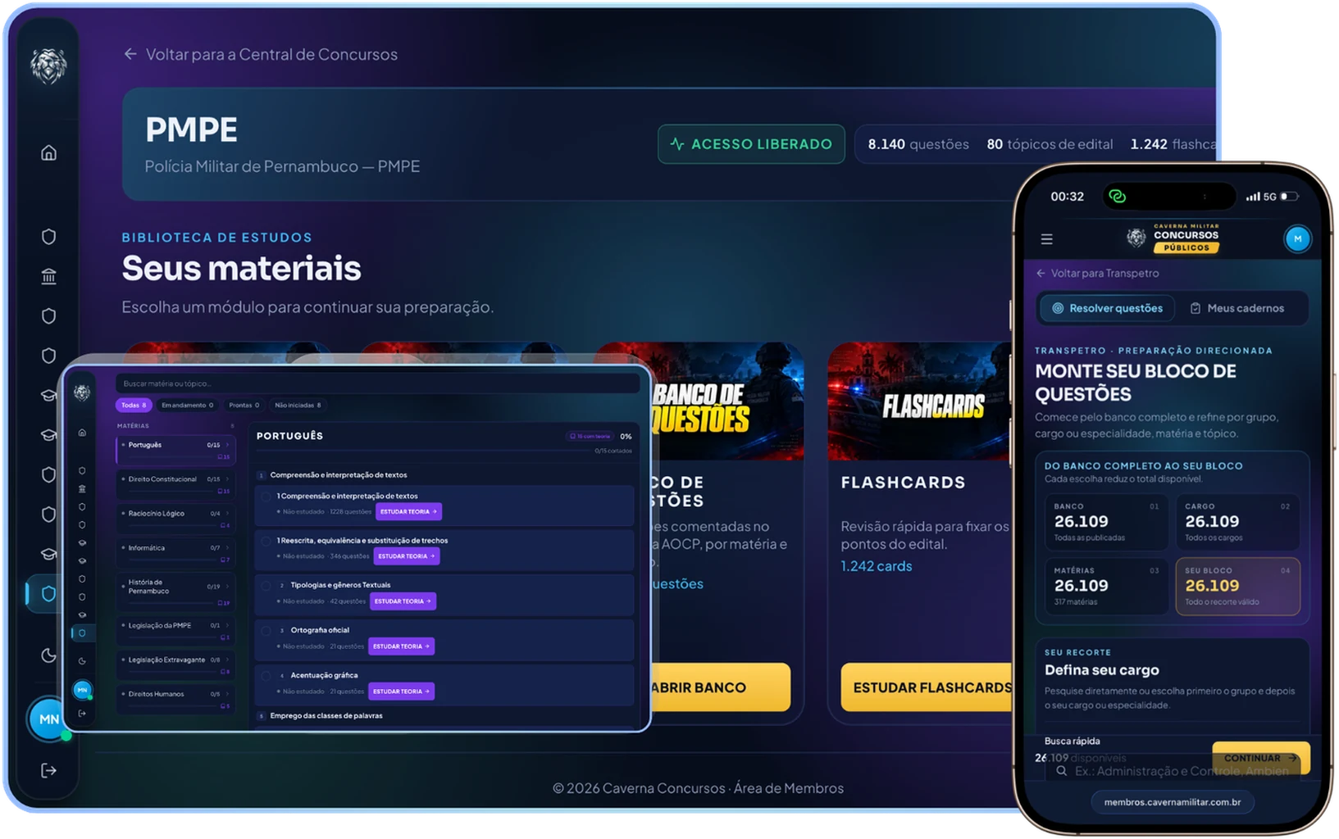Click the pillared building icon in main sidebar
Viewport: 1339px width, 839px height.
coord(49,277)
